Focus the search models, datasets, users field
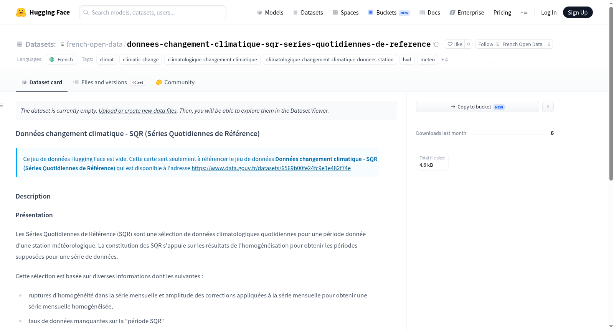 (x=153, y=12)
